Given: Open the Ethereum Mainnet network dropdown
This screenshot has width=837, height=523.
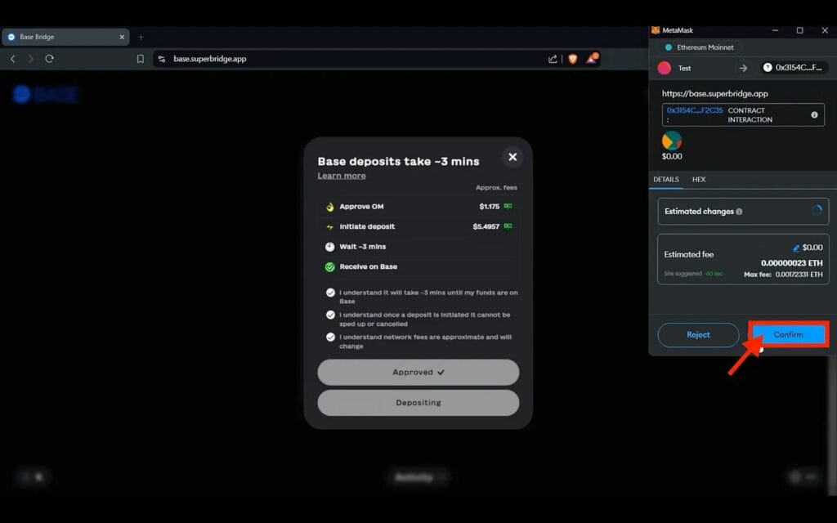Looking at the screenshot, I should point(700,47).
